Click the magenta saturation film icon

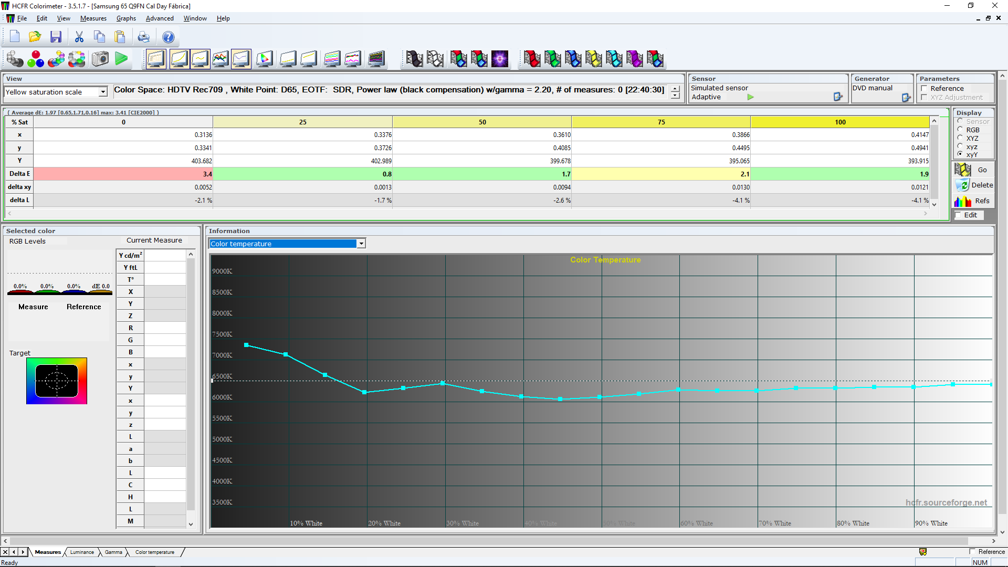click(634, 59)
